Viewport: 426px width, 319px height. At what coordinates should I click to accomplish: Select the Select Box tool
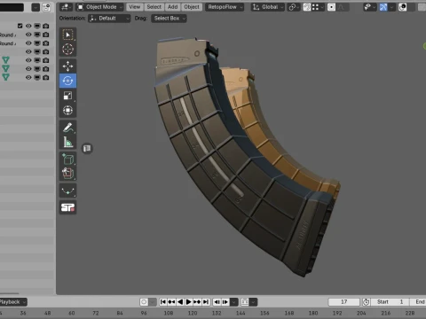click(67, 35)
